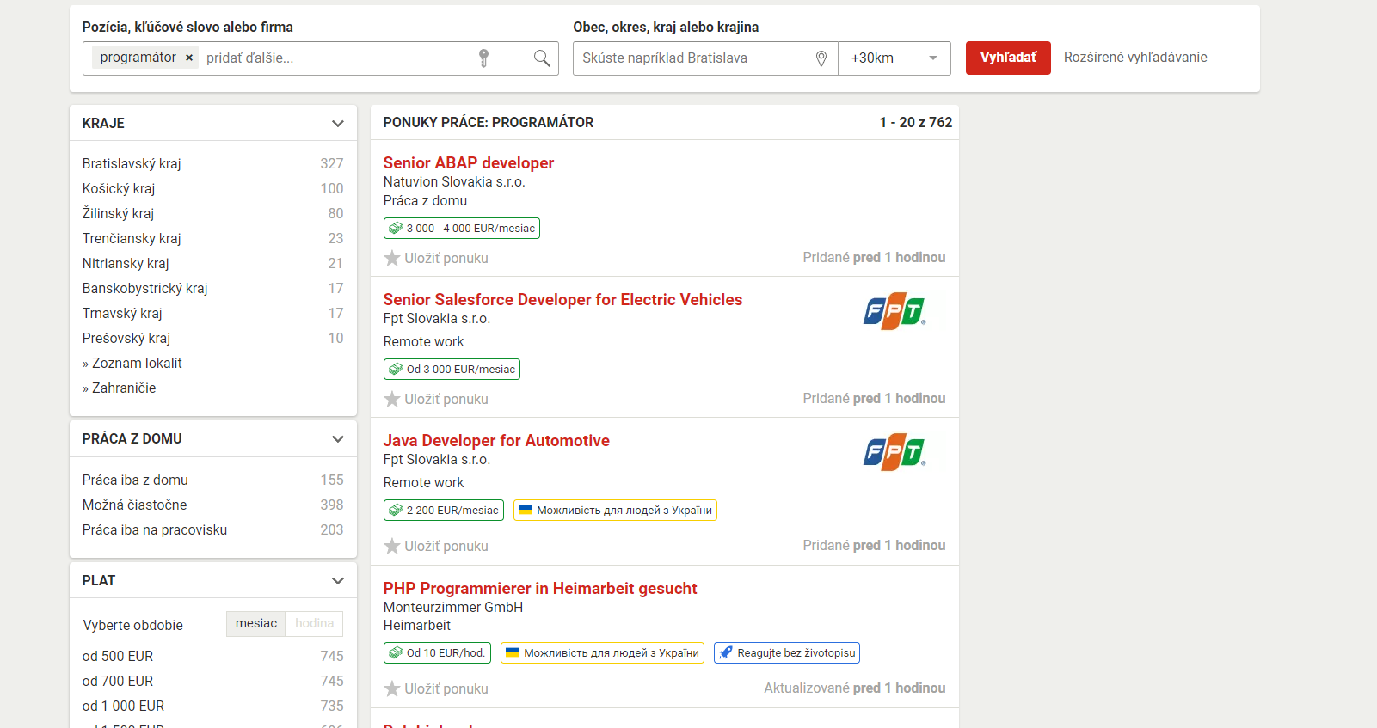This screenshot has height=728, width=1377.
Task: Remove the programátor keyword tag
Action: click(189, 58)
